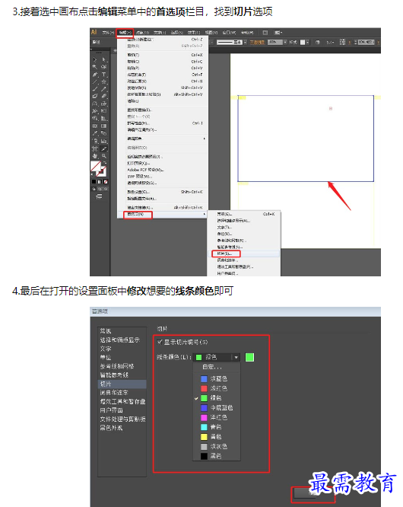The image size is (403, 507).
Task: Open the arrange documents dropdown in menu bar
Action: point(278,32)
